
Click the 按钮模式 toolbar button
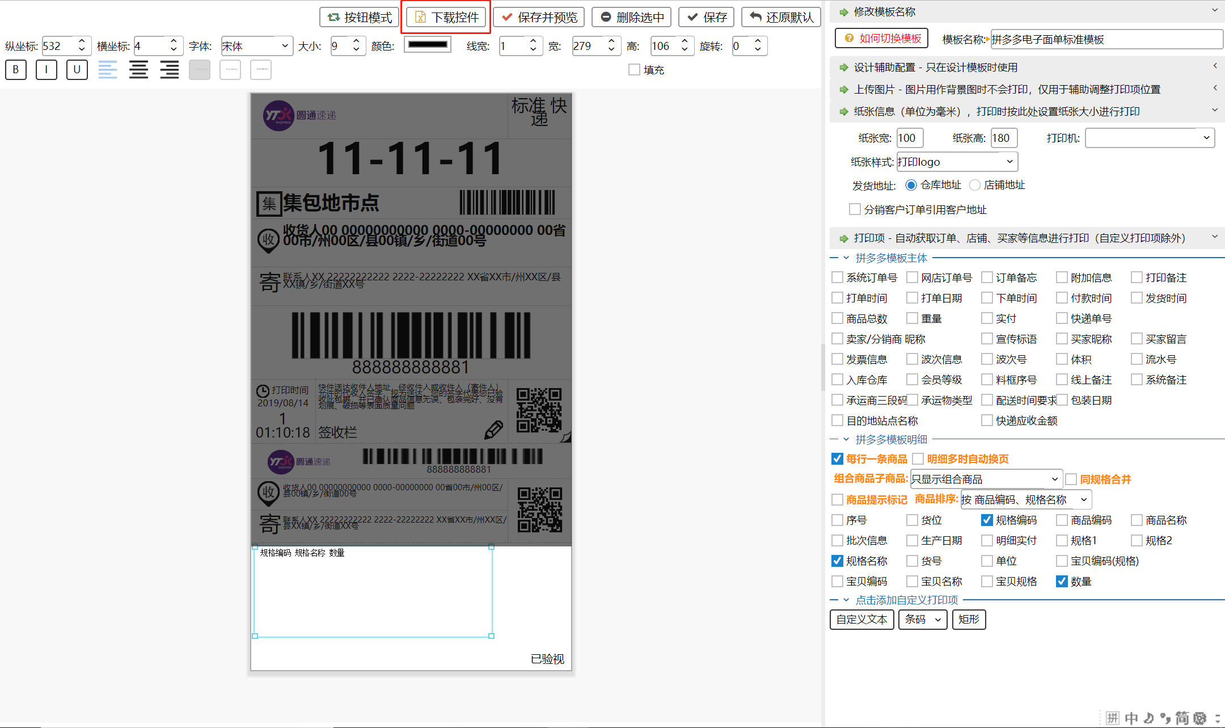(360, 18)
